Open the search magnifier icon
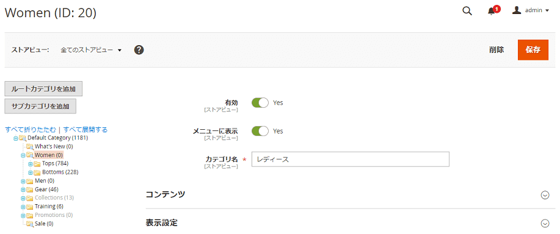The width and height of the screenshot is (560, 234). pyautogui.click(x=467, y=11)
